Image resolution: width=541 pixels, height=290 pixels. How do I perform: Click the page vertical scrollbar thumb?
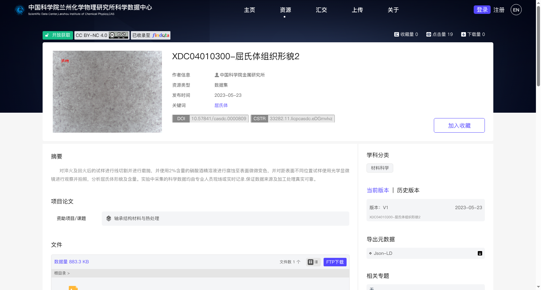tap(538, 46)
